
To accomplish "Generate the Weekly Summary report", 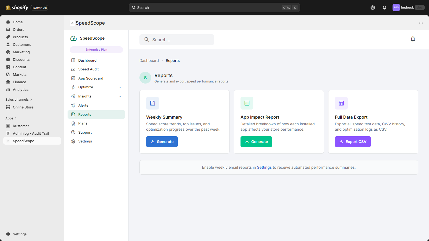I will coord(162,142).
